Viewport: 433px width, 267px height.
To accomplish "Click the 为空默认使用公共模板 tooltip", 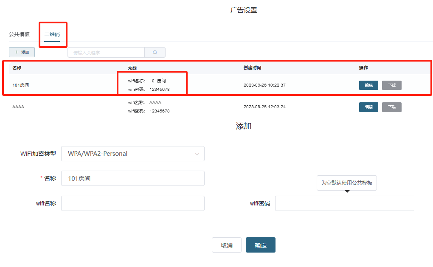I will pyautogui.click(x=346, y=183).
